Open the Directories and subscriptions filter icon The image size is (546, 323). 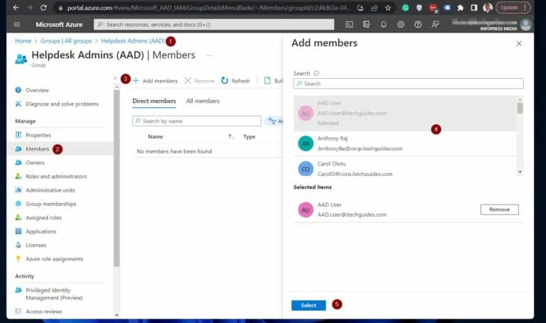click(366, 24)
